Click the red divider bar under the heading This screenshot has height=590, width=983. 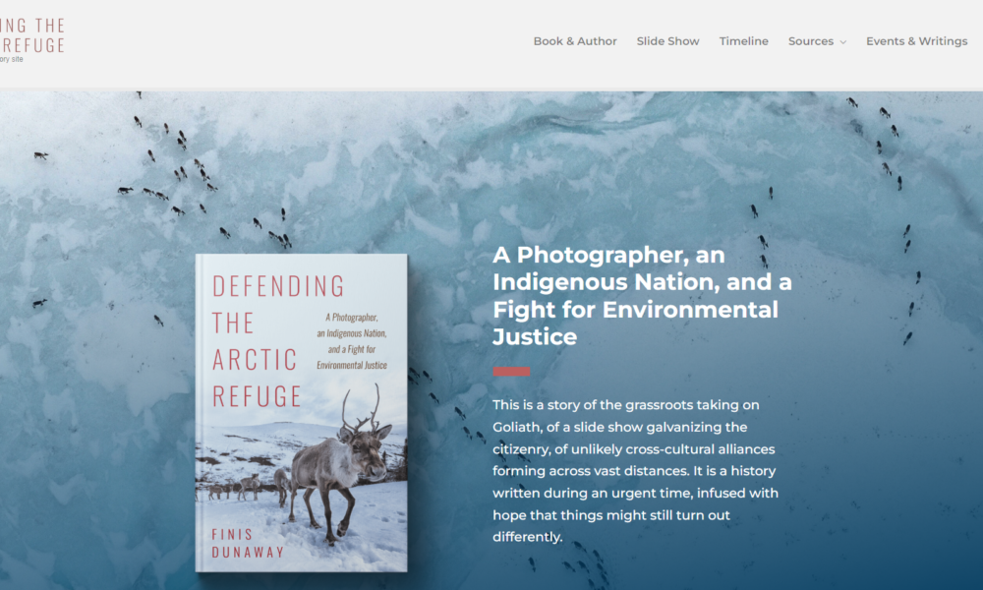point(511,371)
